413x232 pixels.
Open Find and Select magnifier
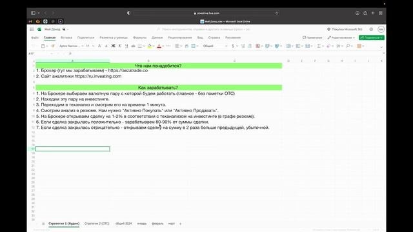(x=348, y=46)
